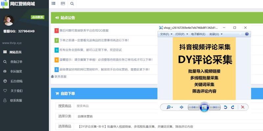Click the DY评论采集 image in viewer
This screenshot has height=131, width=263.
coord(204,68)
